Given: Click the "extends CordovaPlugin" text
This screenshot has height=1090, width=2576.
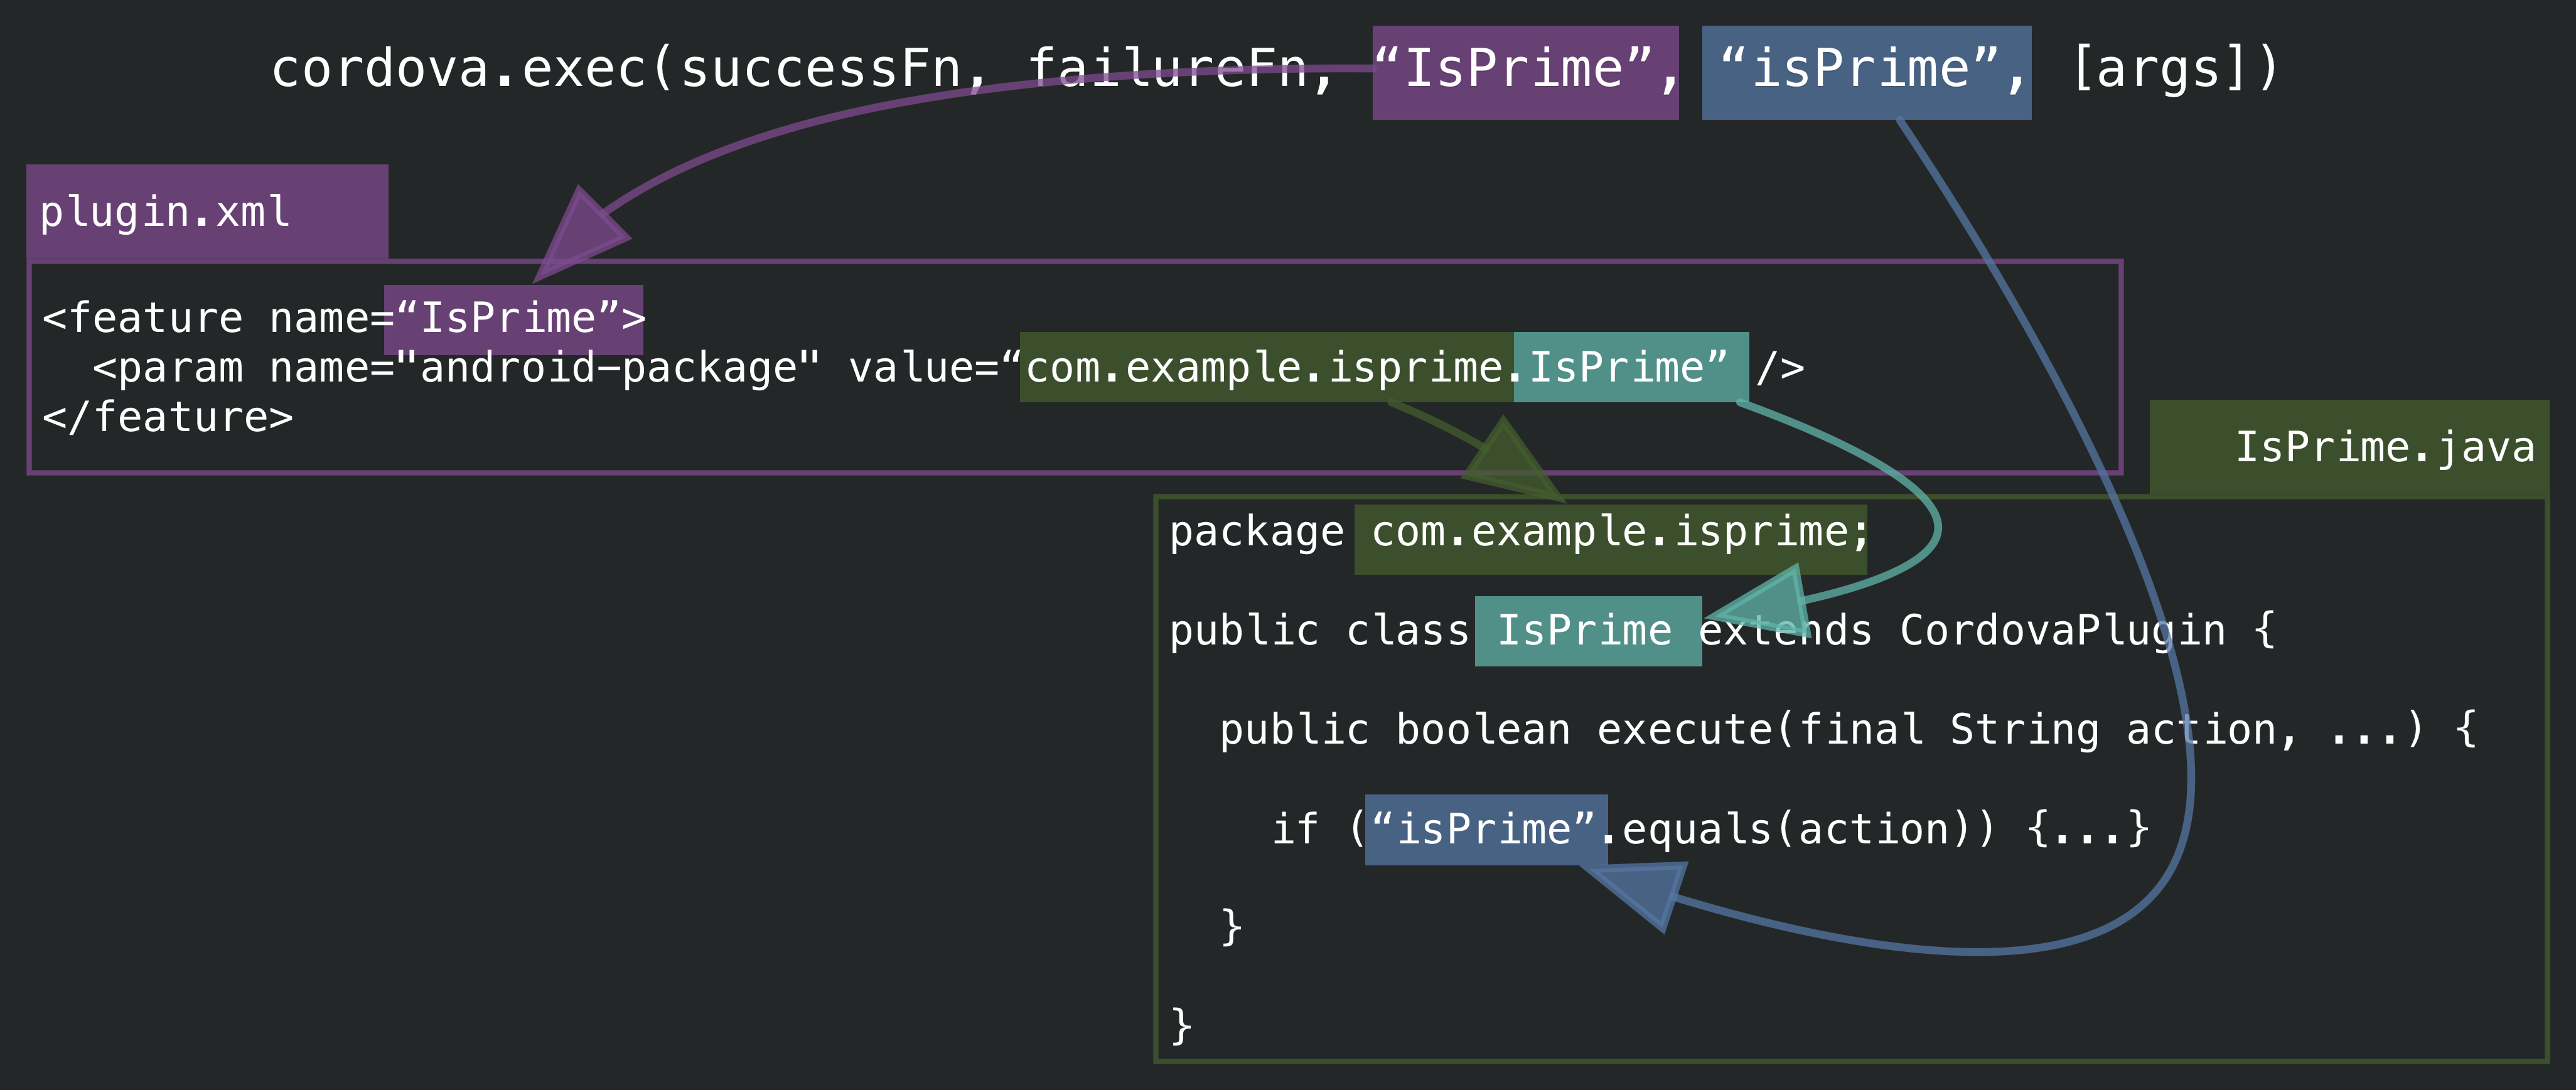Looking at the screenshot, I should [1962, 631].
